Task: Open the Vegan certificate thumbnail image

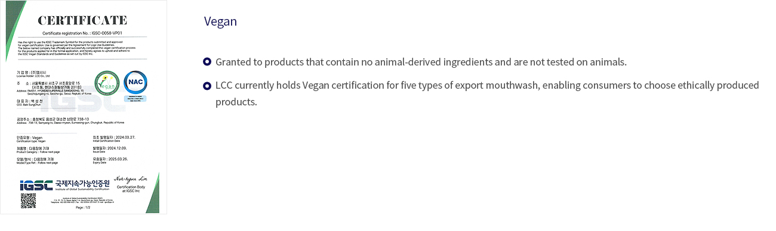Action: 84,108
